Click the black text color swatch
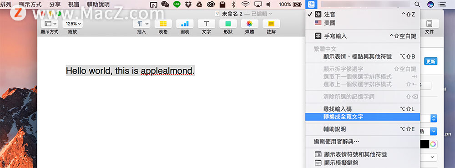 click(425, 144)
